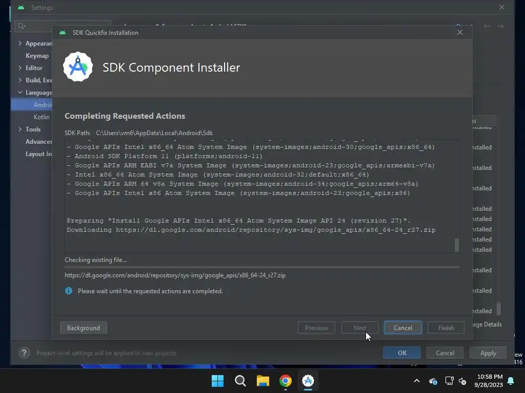Expand the Appearance settings section
525x393 pixels.
click(20, 43)
